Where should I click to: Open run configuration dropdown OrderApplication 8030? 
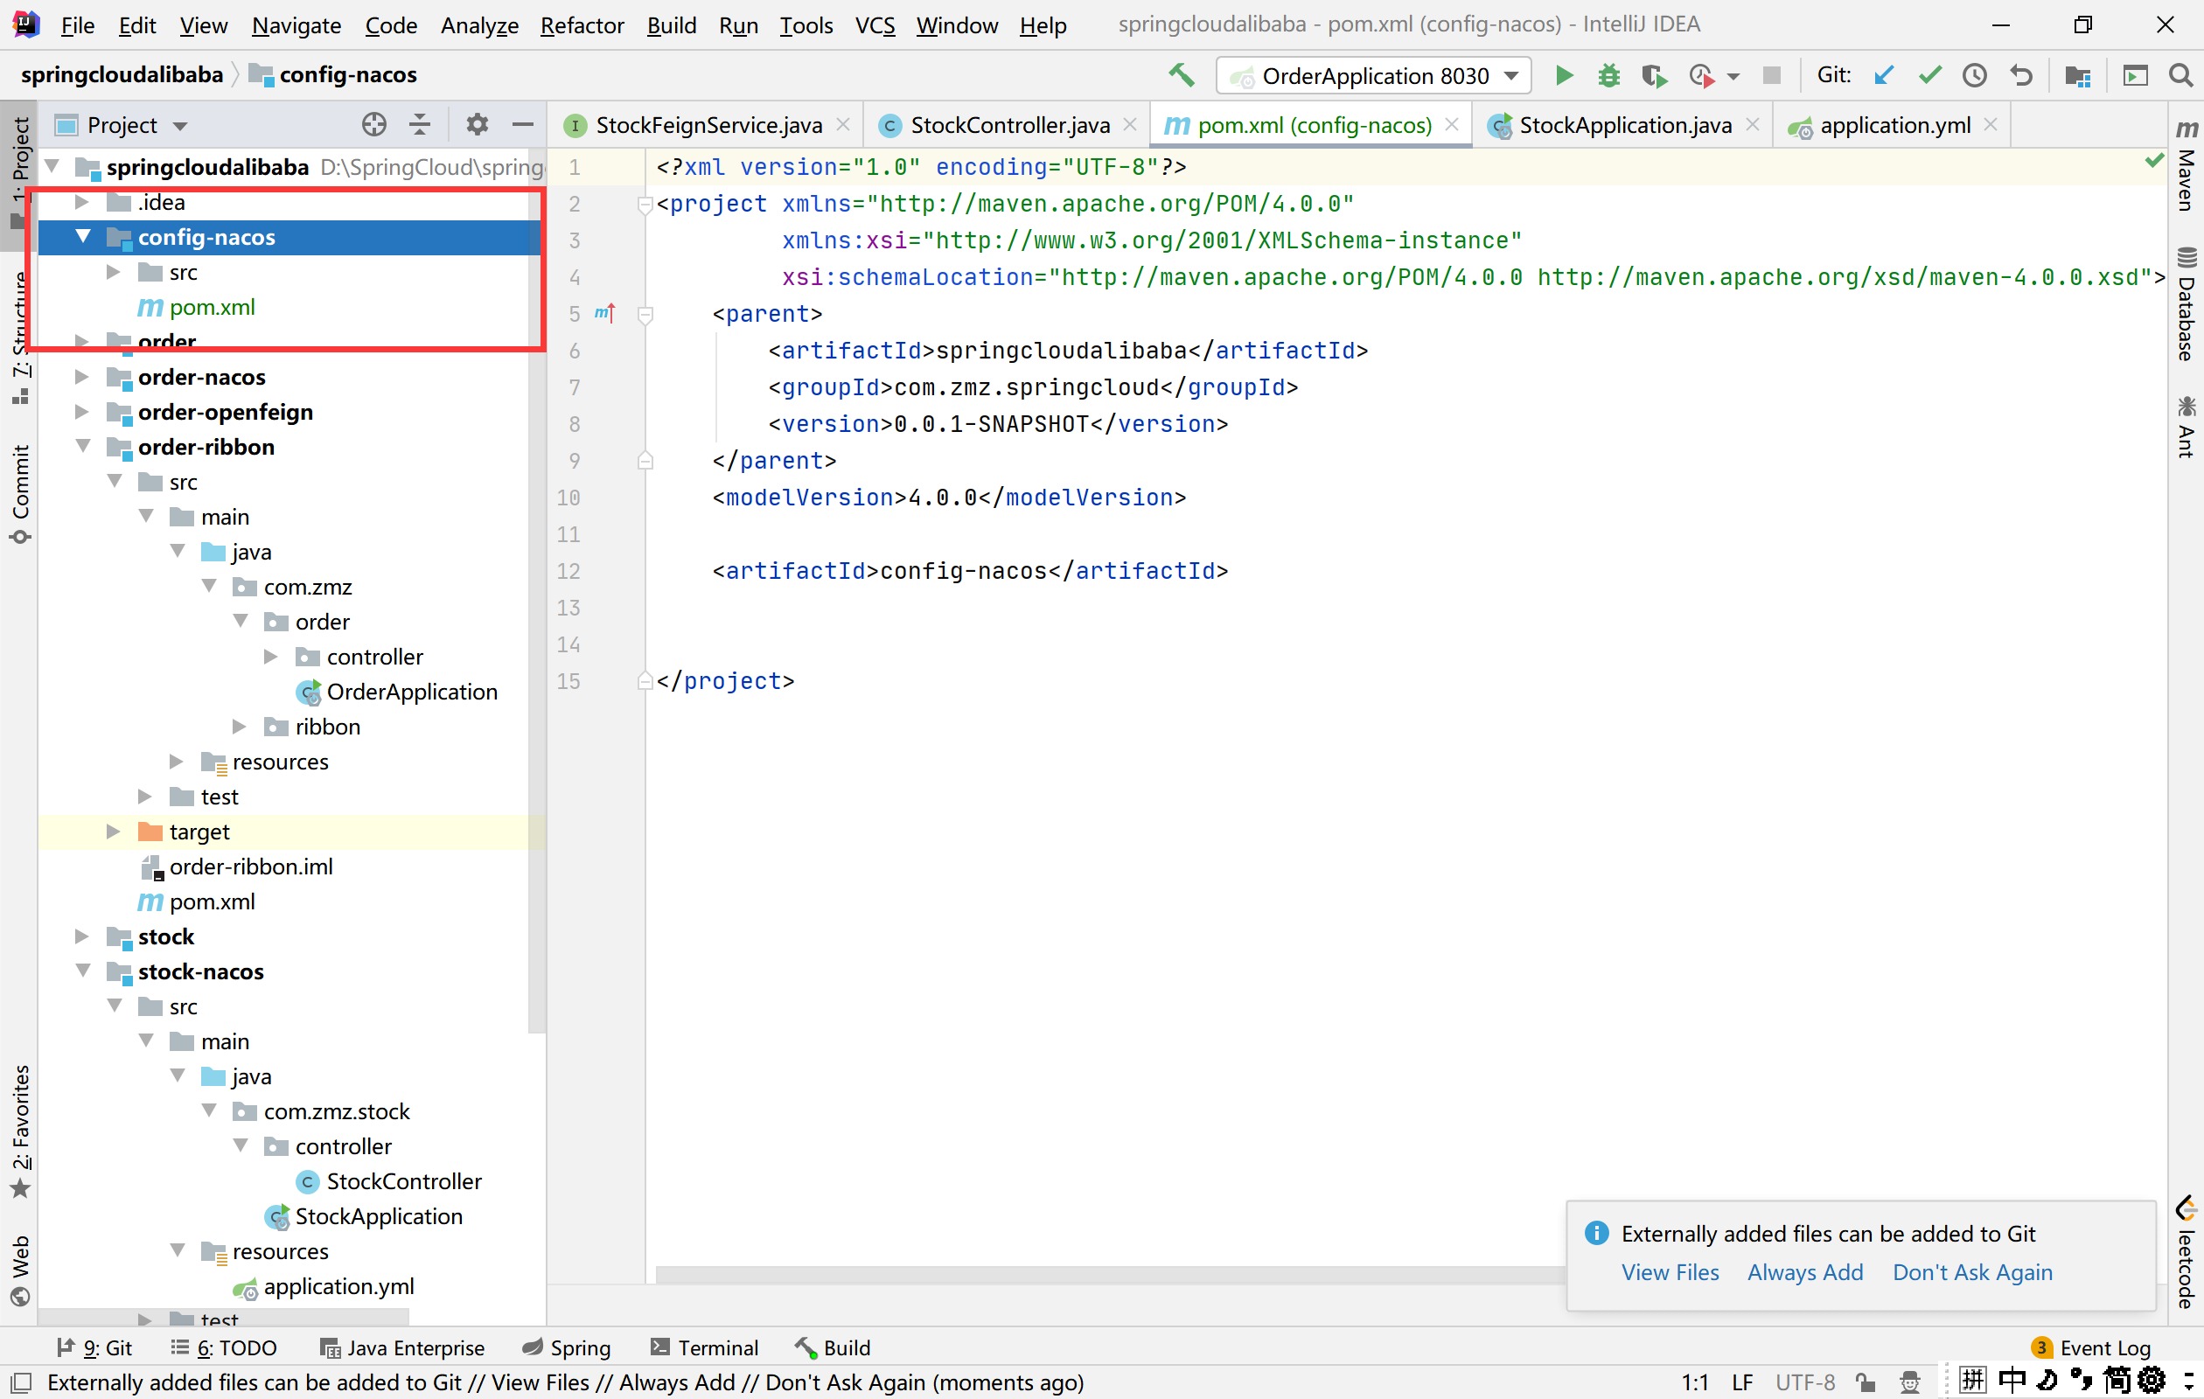click(x=1373, y=75)
